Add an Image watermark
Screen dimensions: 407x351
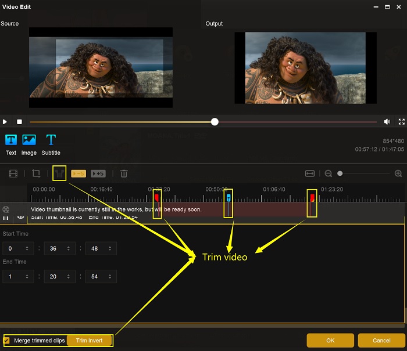(x=29, y=144)
